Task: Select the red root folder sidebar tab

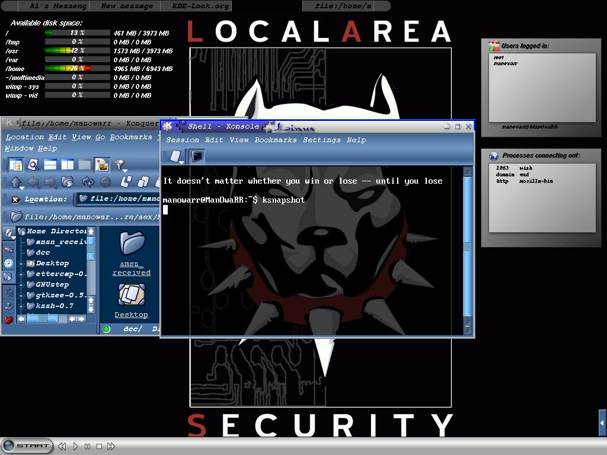Action: pos(8,320)
